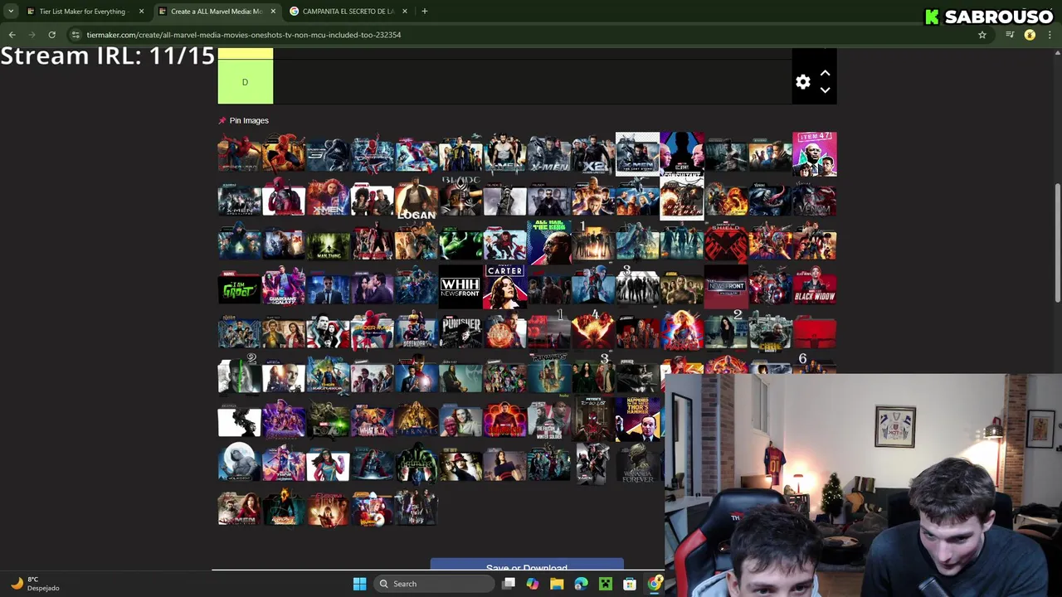
Task: Select the Create a ALL Marvel Media tab
Action: click(x=216, y=12)
